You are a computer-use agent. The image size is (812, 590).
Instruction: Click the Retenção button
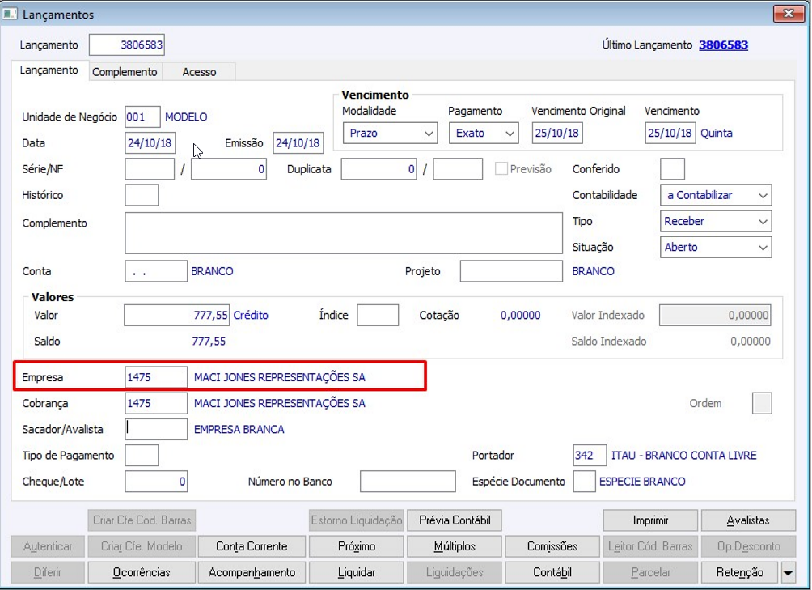(739, 573)
